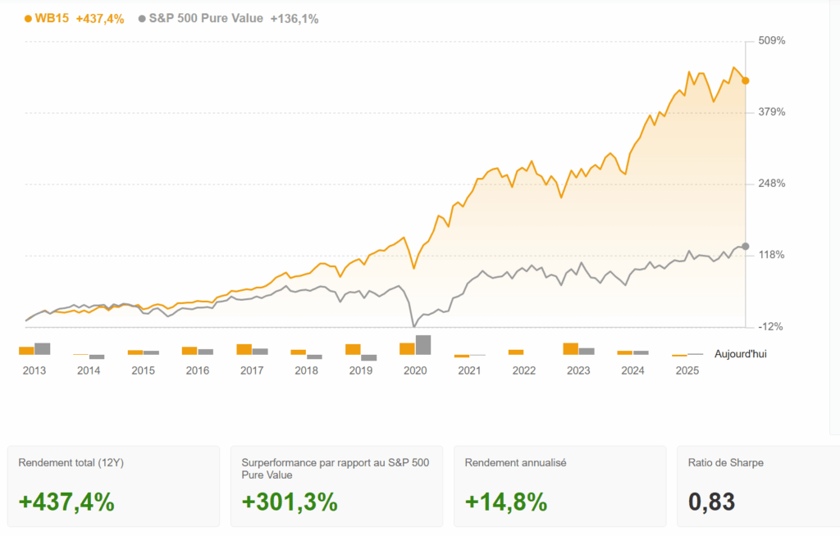Open the Rendement total (12Y) card
This screenshot has width=840, height=536.
[113, 485]
